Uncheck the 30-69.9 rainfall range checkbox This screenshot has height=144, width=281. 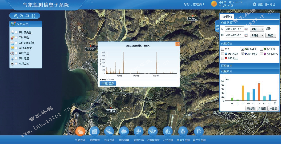pyautogui.click(x=242, y=54)
